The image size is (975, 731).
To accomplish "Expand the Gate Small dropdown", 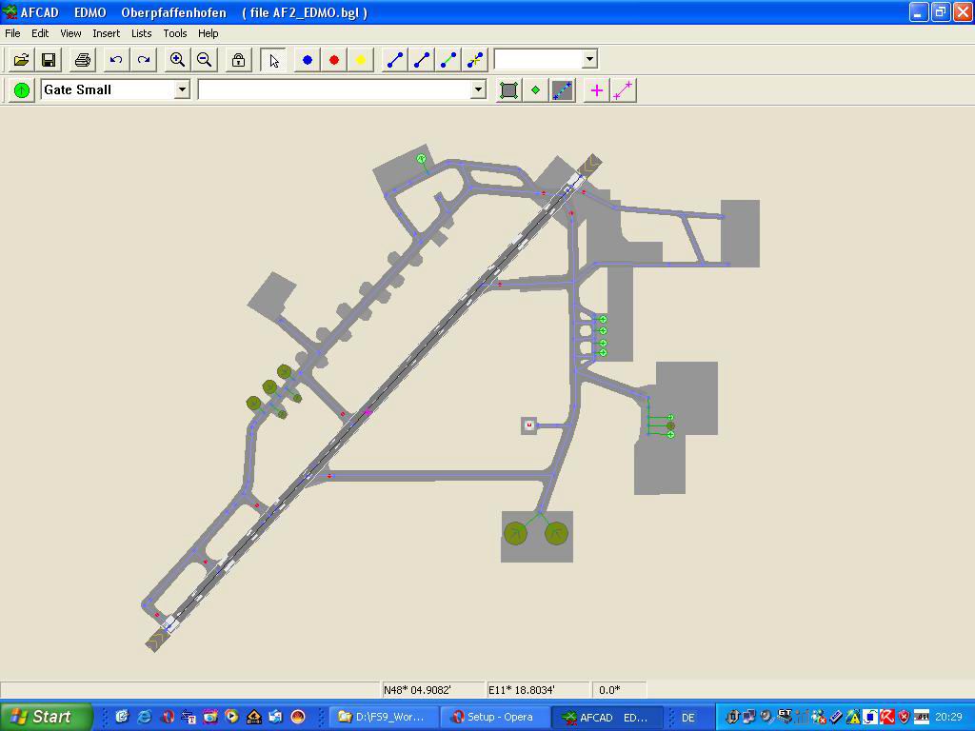I will point(182,89).
